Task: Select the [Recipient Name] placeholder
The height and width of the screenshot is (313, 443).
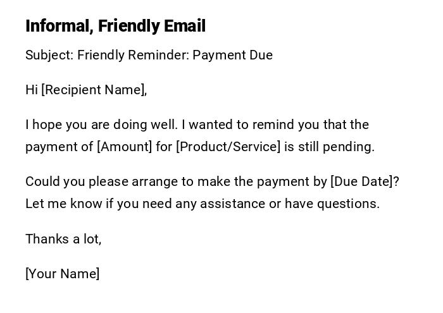Action: pyautogui.click(x=92, y=90)
